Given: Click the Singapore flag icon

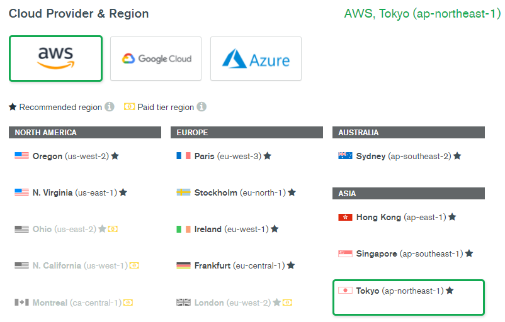Looking at the screenshot, I should coord(345,253).
